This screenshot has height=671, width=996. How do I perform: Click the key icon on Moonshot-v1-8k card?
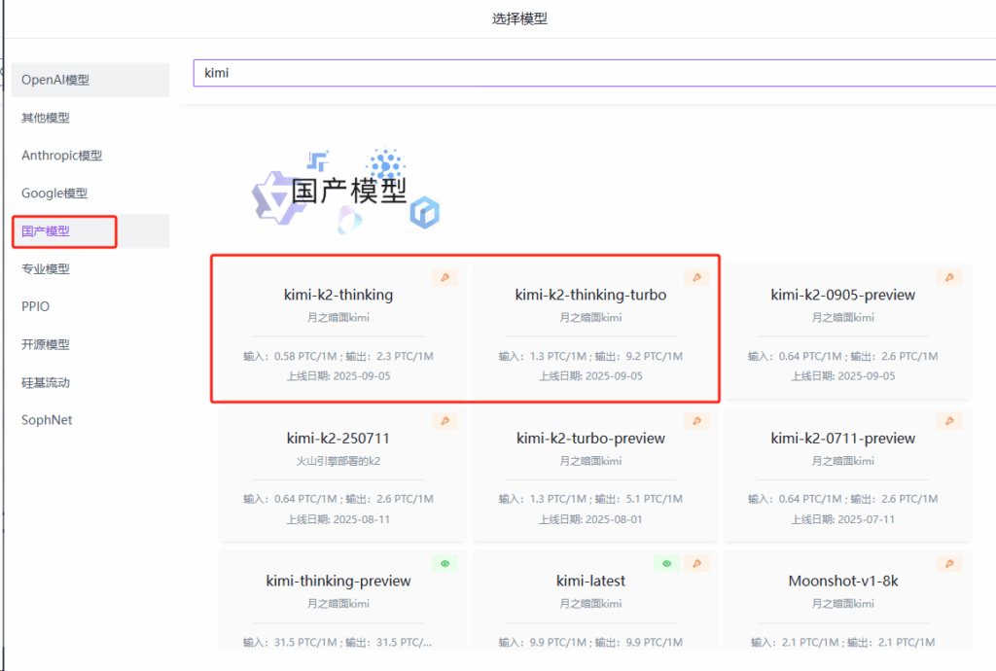pos(947,563)
